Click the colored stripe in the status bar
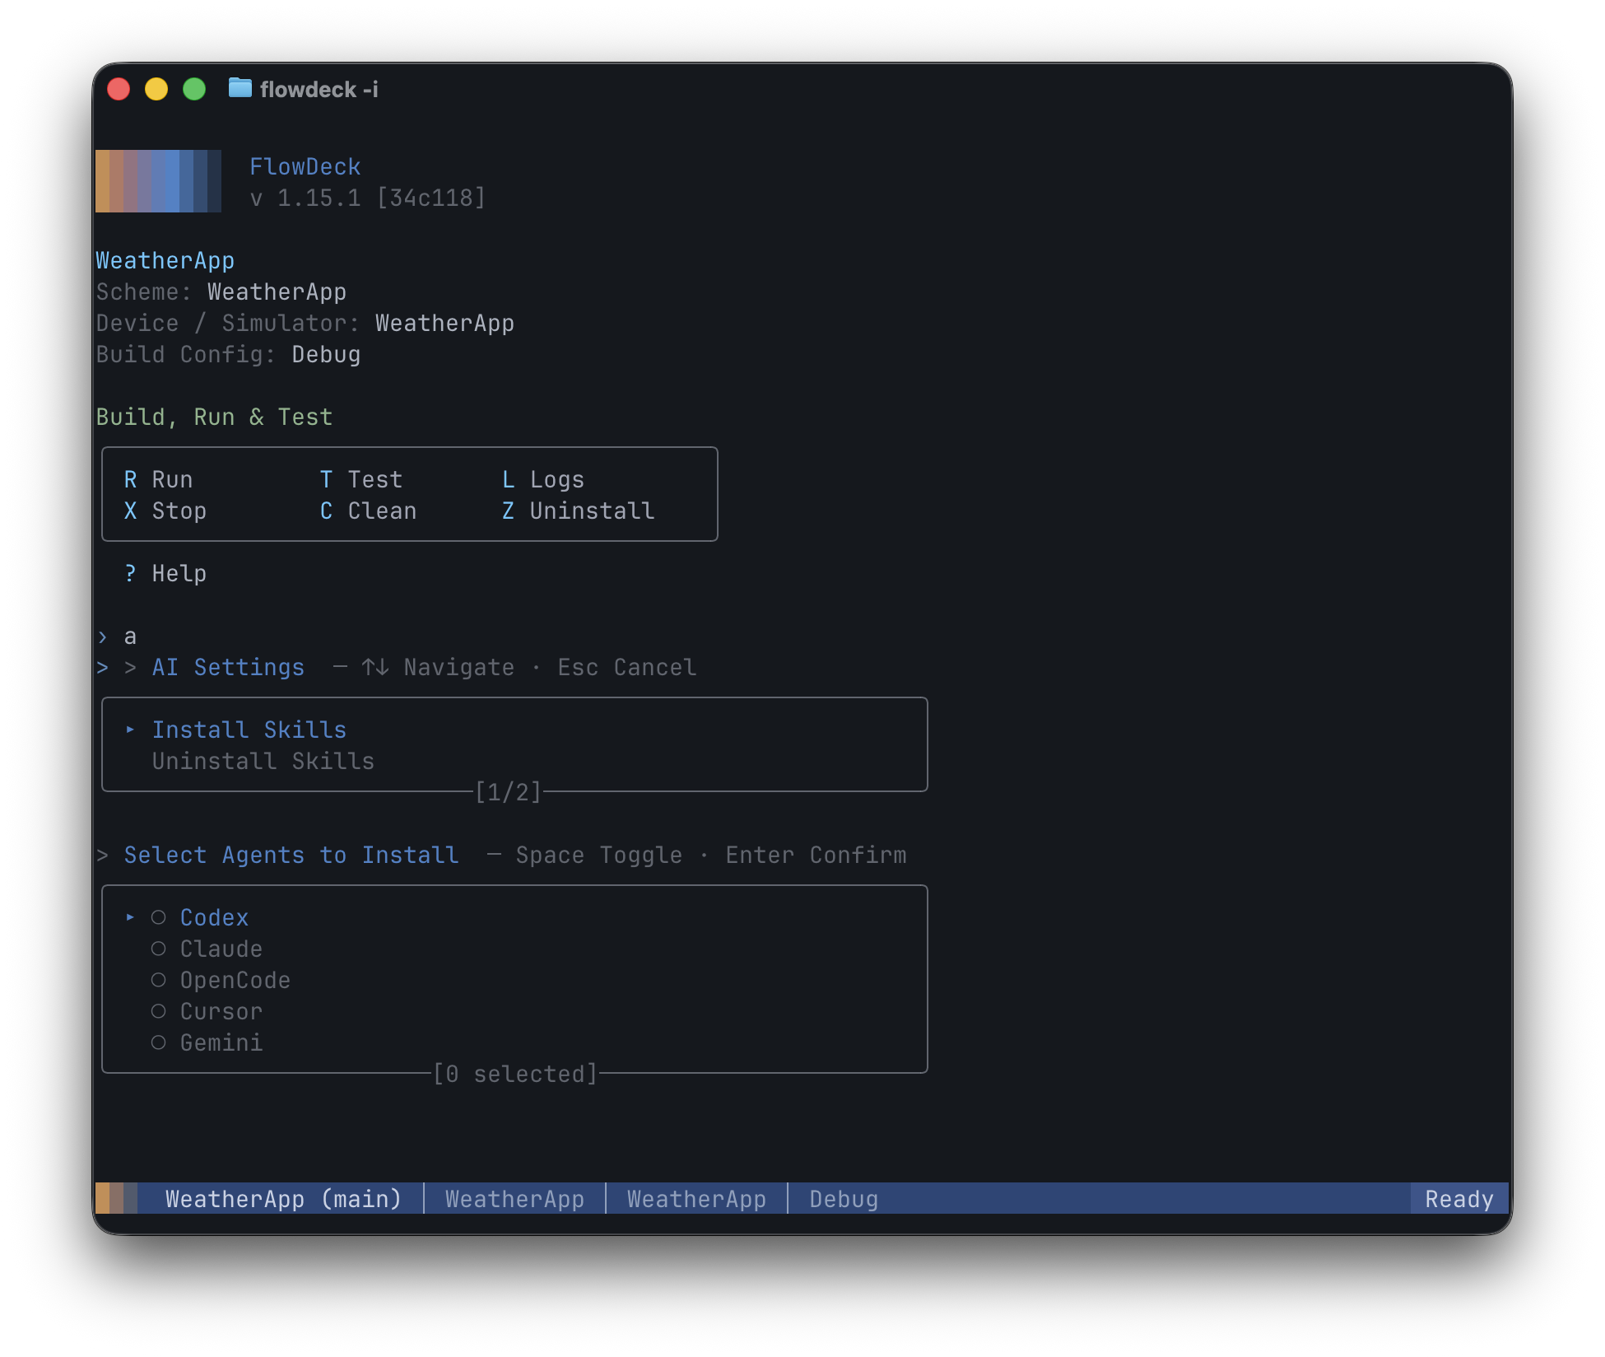Viewport: 1605px width, 1357px height. click(x=116, y=1198)
